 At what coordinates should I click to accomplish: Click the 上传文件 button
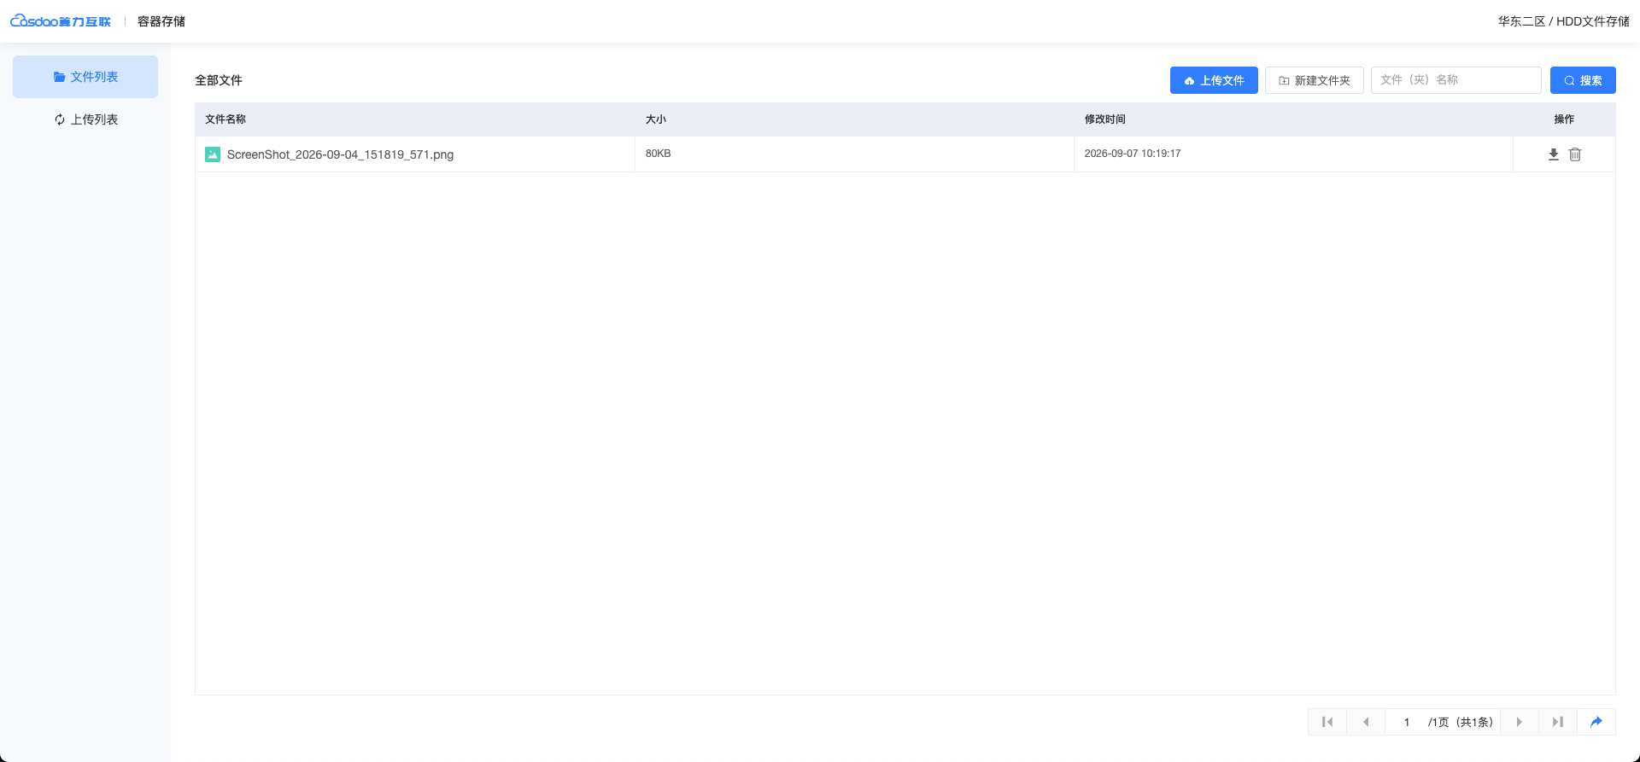coord(1214,80)
